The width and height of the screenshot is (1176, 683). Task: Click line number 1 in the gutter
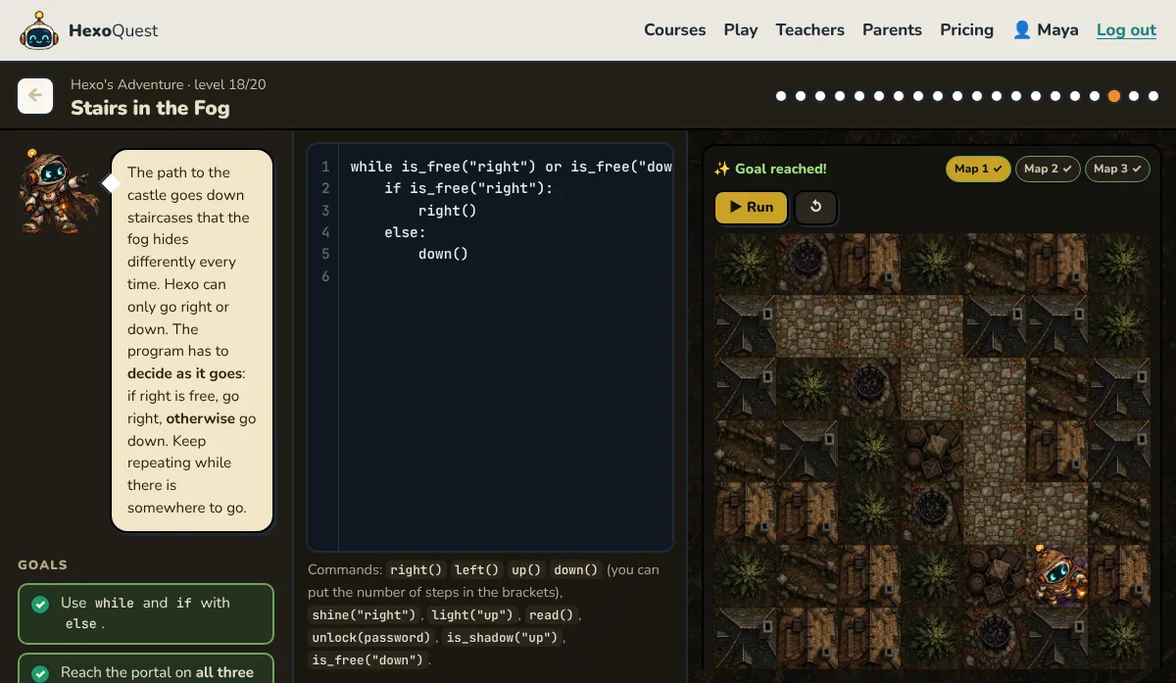click(325, 167)
